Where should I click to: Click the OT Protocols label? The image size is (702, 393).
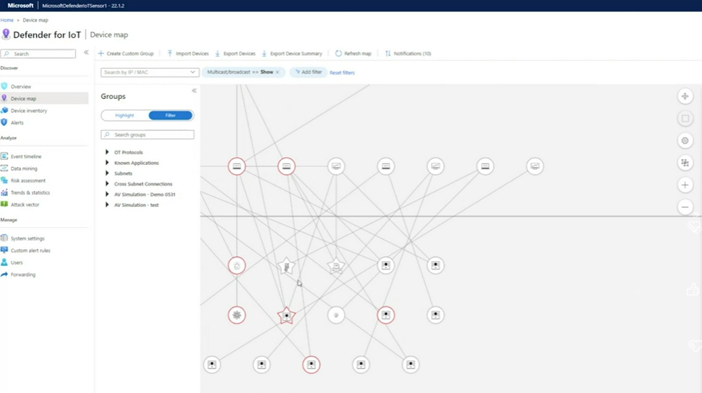coord(128,152)
